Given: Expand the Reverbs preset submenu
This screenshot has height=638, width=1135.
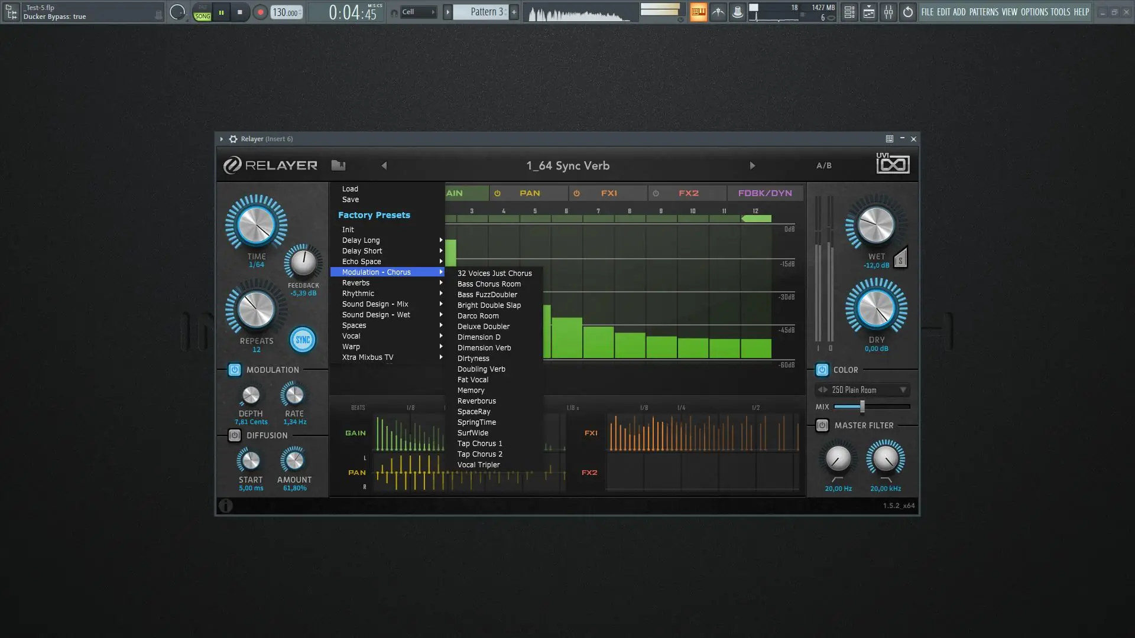Looking at the screenshot, I should coord(356,282).
